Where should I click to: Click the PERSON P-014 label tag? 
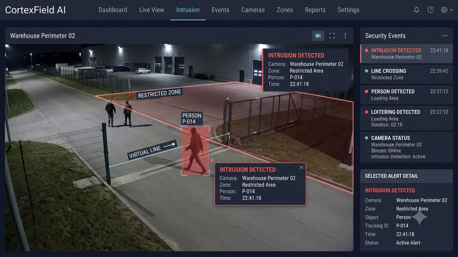[x=192, y=119]
